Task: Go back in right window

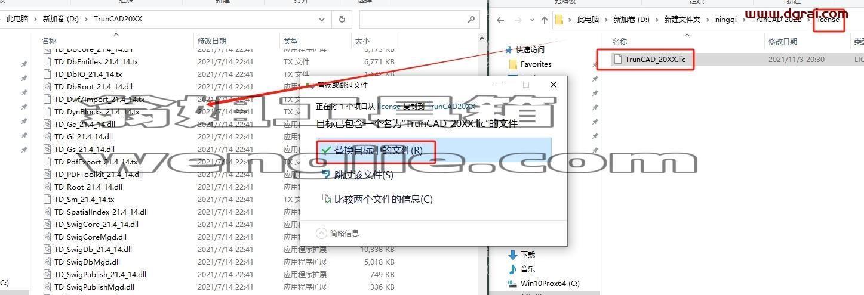Action: click(x=500, y=20)
